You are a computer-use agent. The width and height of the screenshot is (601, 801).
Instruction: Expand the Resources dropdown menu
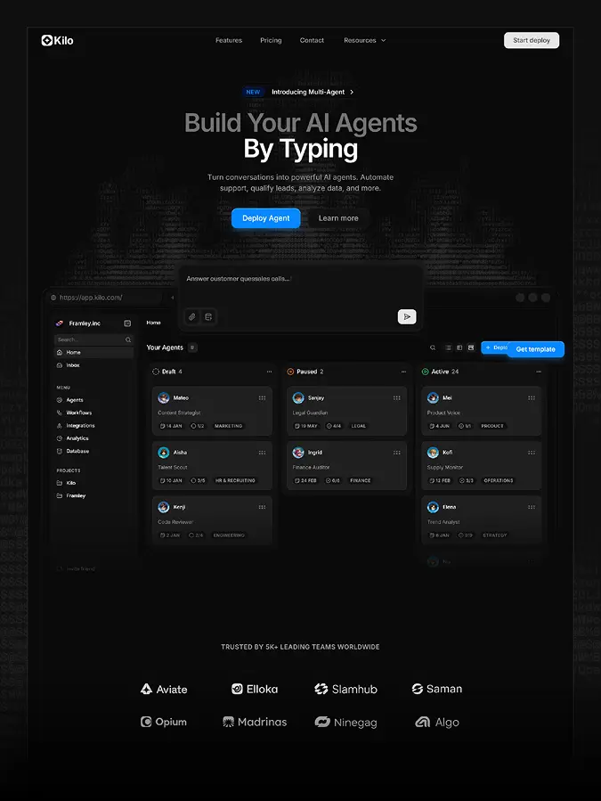[364, 40]
